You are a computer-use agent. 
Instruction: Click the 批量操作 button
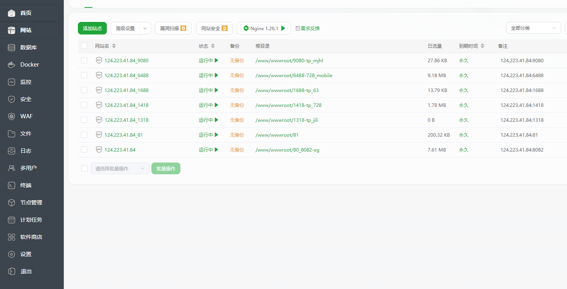point(166,168)
